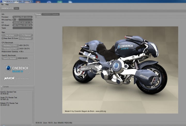The image size is (186, 126).
Task: Click the 4901 CB-CPU single score
Action: pos(24,45)
